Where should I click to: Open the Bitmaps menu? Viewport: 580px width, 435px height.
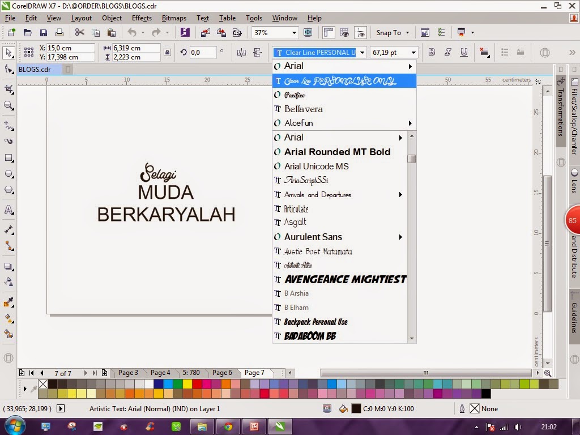pos(174,18)
